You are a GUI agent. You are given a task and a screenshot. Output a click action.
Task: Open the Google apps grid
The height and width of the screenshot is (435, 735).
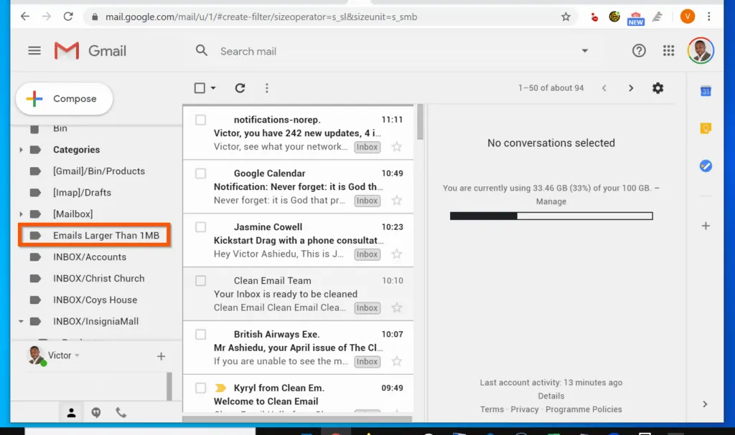(668, 50)
